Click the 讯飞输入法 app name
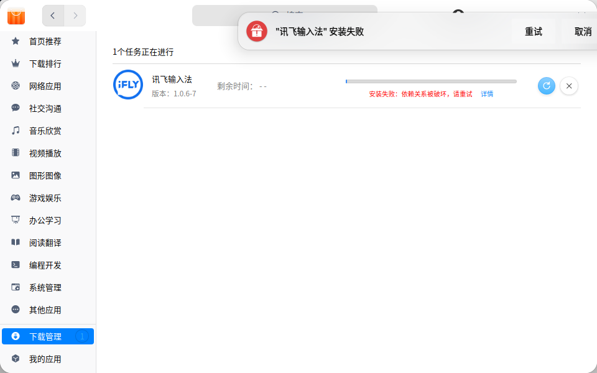 (172, 79)
